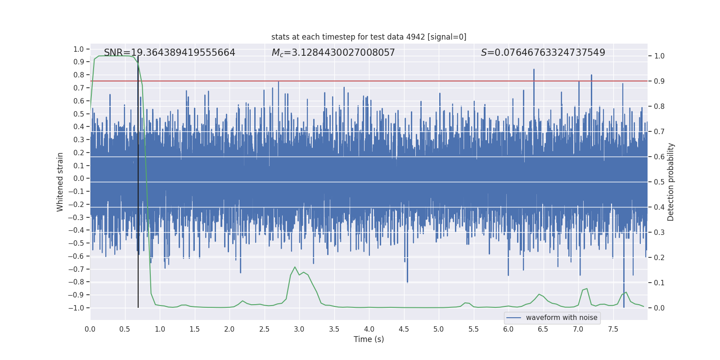Image resolution: width=720 pixels, height=360 pixels.
Task: Click the blue line sample in legend
Action: click(x=513, y=318)
